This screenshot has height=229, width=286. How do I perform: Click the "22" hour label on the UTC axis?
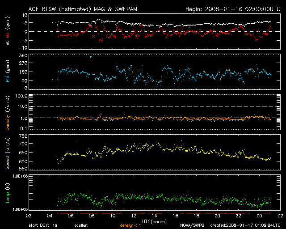tap(238, 216)
